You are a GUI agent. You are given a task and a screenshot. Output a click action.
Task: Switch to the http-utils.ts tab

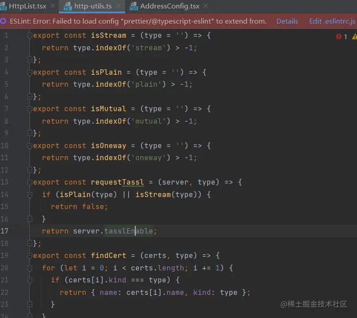(x=93, y=6)
